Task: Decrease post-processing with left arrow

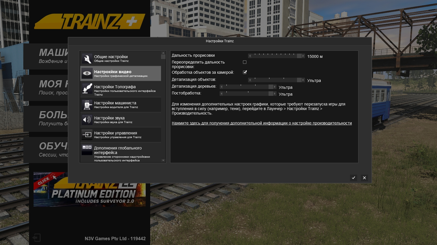Action: coord(222,94)
